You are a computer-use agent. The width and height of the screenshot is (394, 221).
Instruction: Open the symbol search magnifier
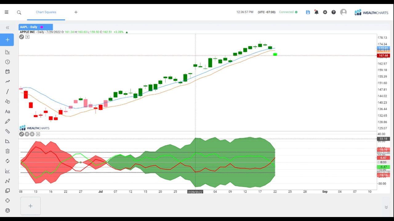coord(19,12)
